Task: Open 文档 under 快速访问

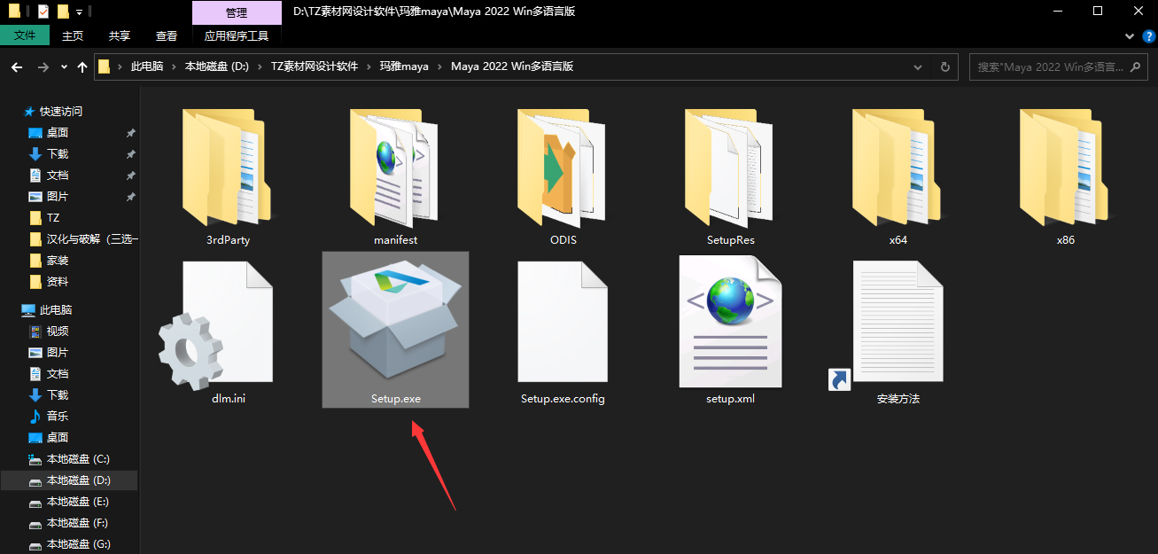Action: (x=58, y=176)
